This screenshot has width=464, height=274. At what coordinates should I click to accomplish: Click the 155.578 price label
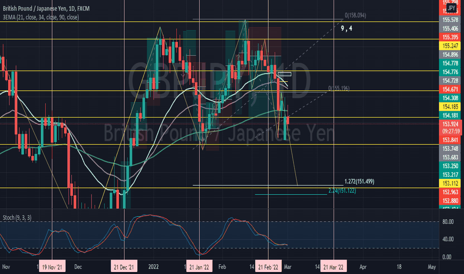point(450,20)
